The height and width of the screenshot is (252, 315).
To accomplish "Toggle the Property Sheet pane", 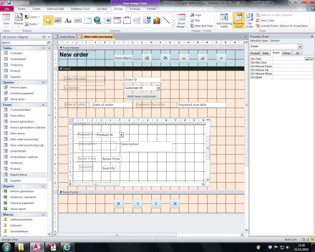I will 238,20.
